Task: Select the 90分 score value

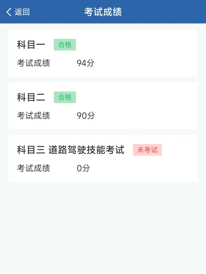Action: [x=86, y=115]
